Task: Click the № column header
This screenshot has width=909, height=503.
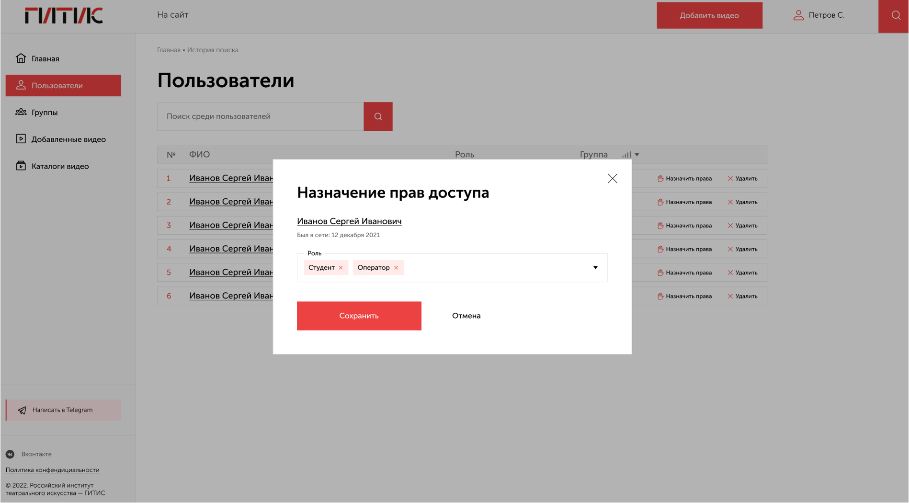Action: (171, 155)
